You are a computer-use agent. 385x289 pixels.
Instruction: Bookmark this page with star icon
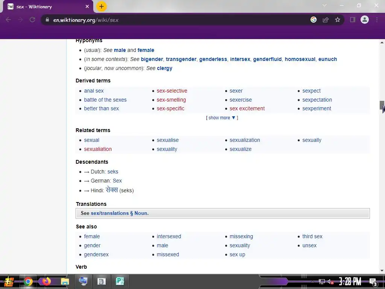[338, 20]
